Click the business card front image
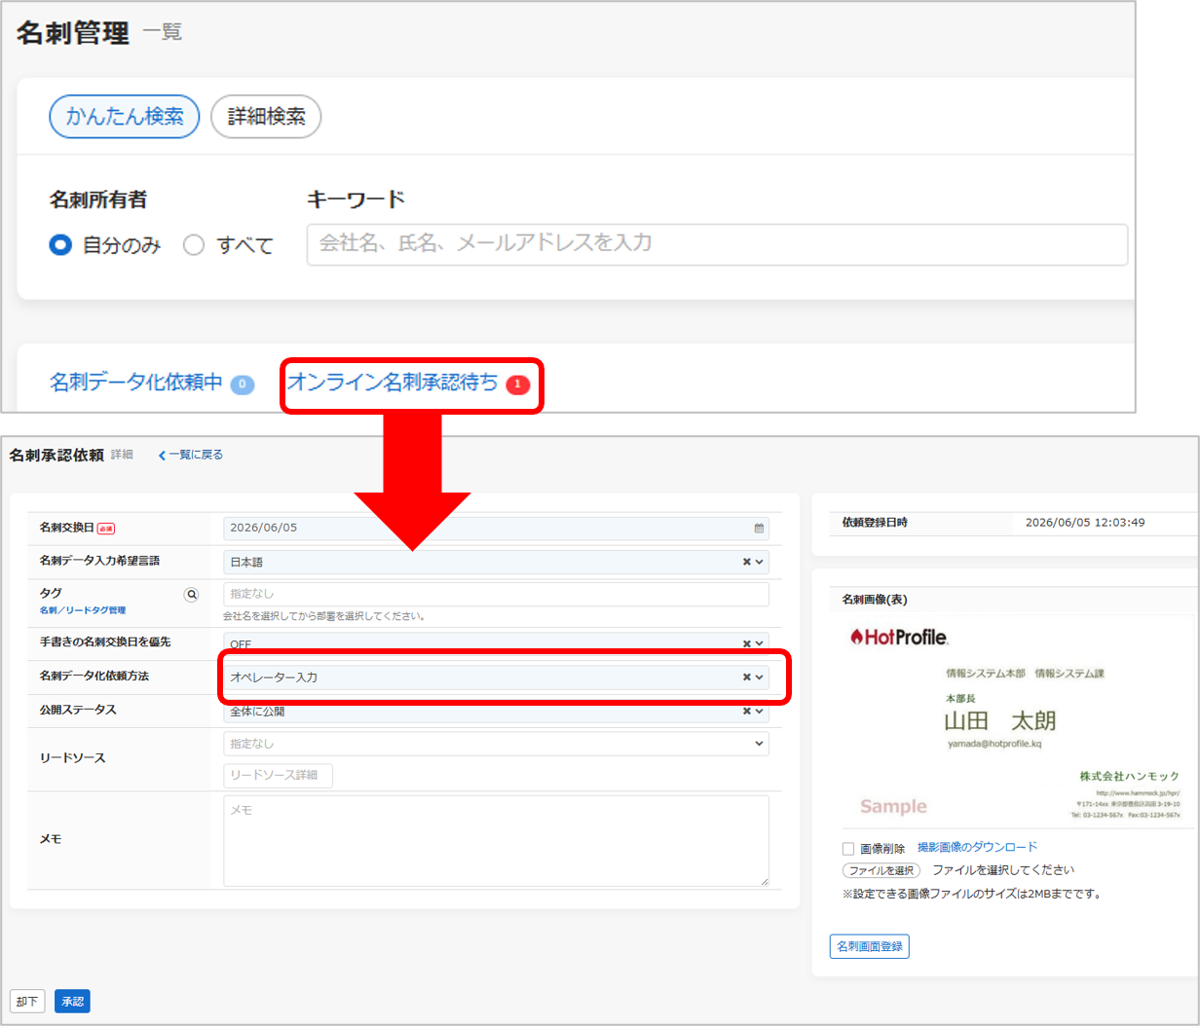1200x1026 pixels. 1017,721
